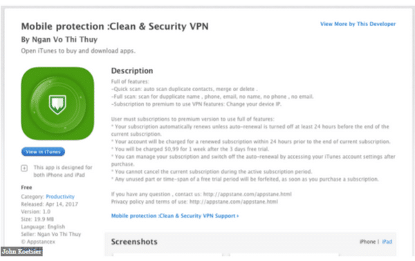This screenshot has width=415, height=261.
Task: Click the Free price label
Action: [26, 187]
